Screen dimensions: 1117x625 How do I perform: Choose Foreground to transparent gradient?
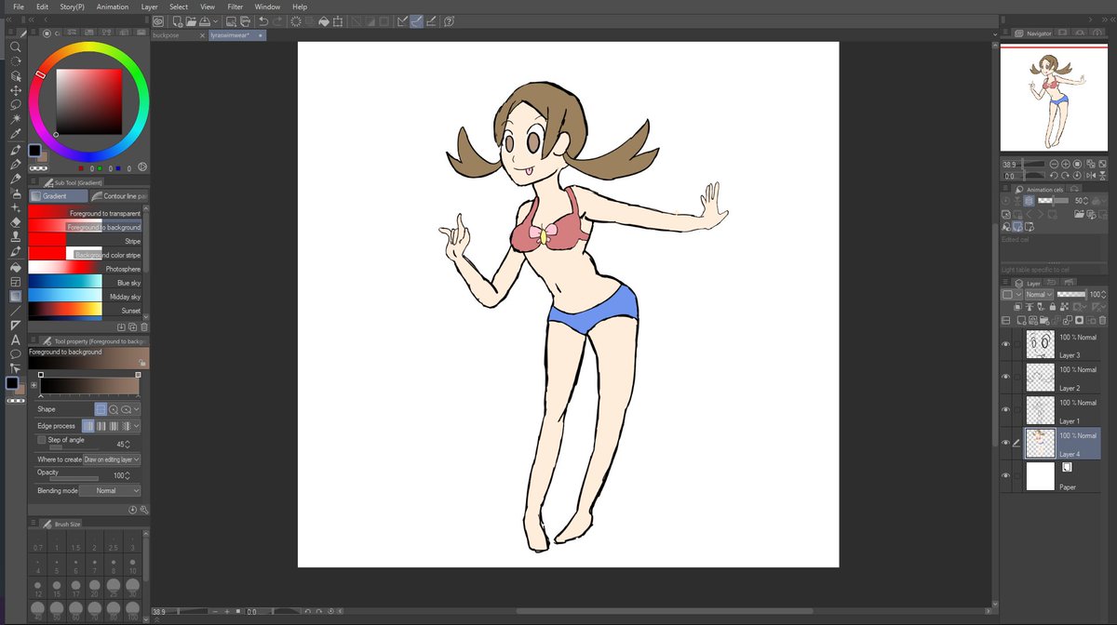point(85,213)
